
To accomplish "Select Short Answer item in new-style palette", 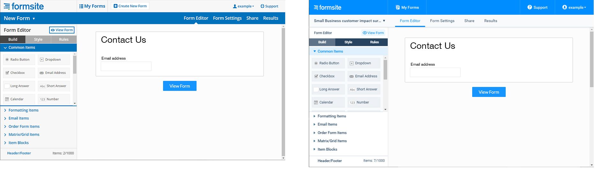I will pyautogui.click(x=364, y=89).
